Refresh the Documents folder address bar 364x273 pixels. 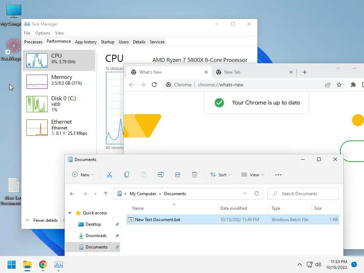click(x=257, y=193)
